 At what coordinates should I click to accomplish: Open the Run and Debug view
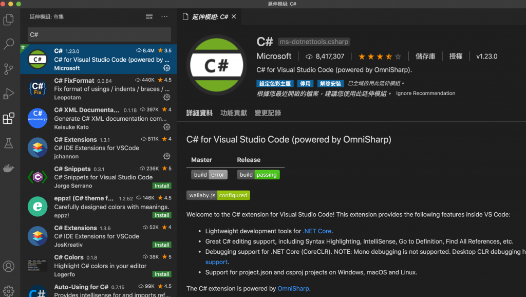[x=8, y=94]
